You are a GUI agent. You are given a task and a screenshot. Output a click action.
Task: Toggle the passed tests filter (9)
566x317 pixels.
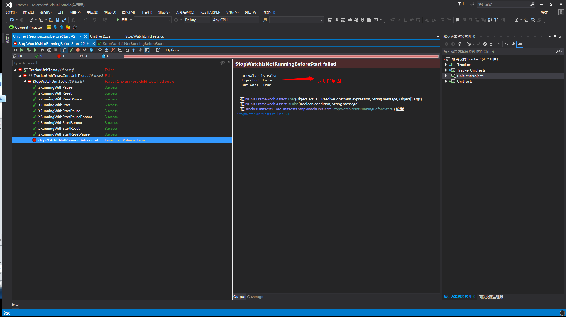coord(39,56)
